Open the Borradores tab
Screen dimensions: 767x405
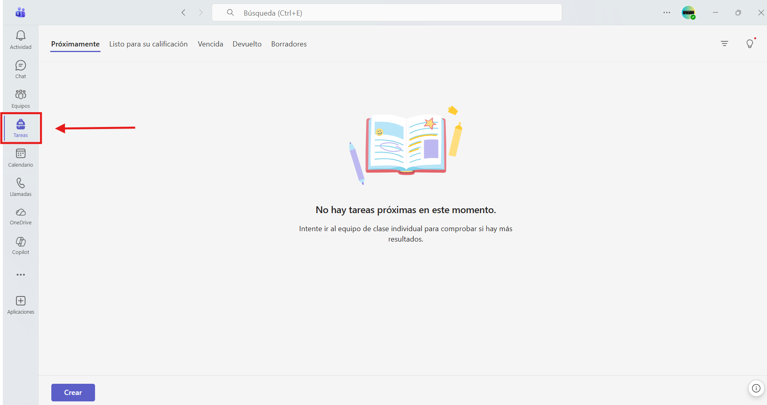[x=289, y=44]
